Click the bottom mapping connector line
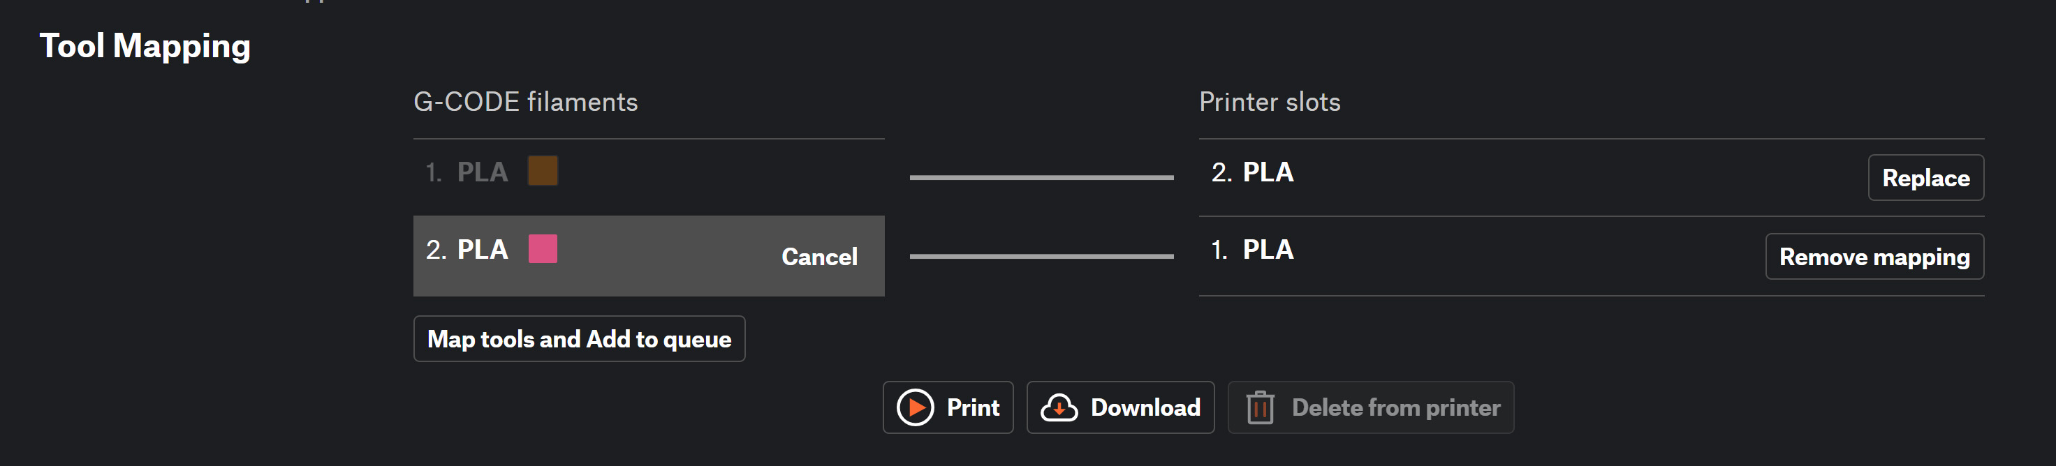The height and width of the screenshot is (466, 2056). coord(1041,256)
